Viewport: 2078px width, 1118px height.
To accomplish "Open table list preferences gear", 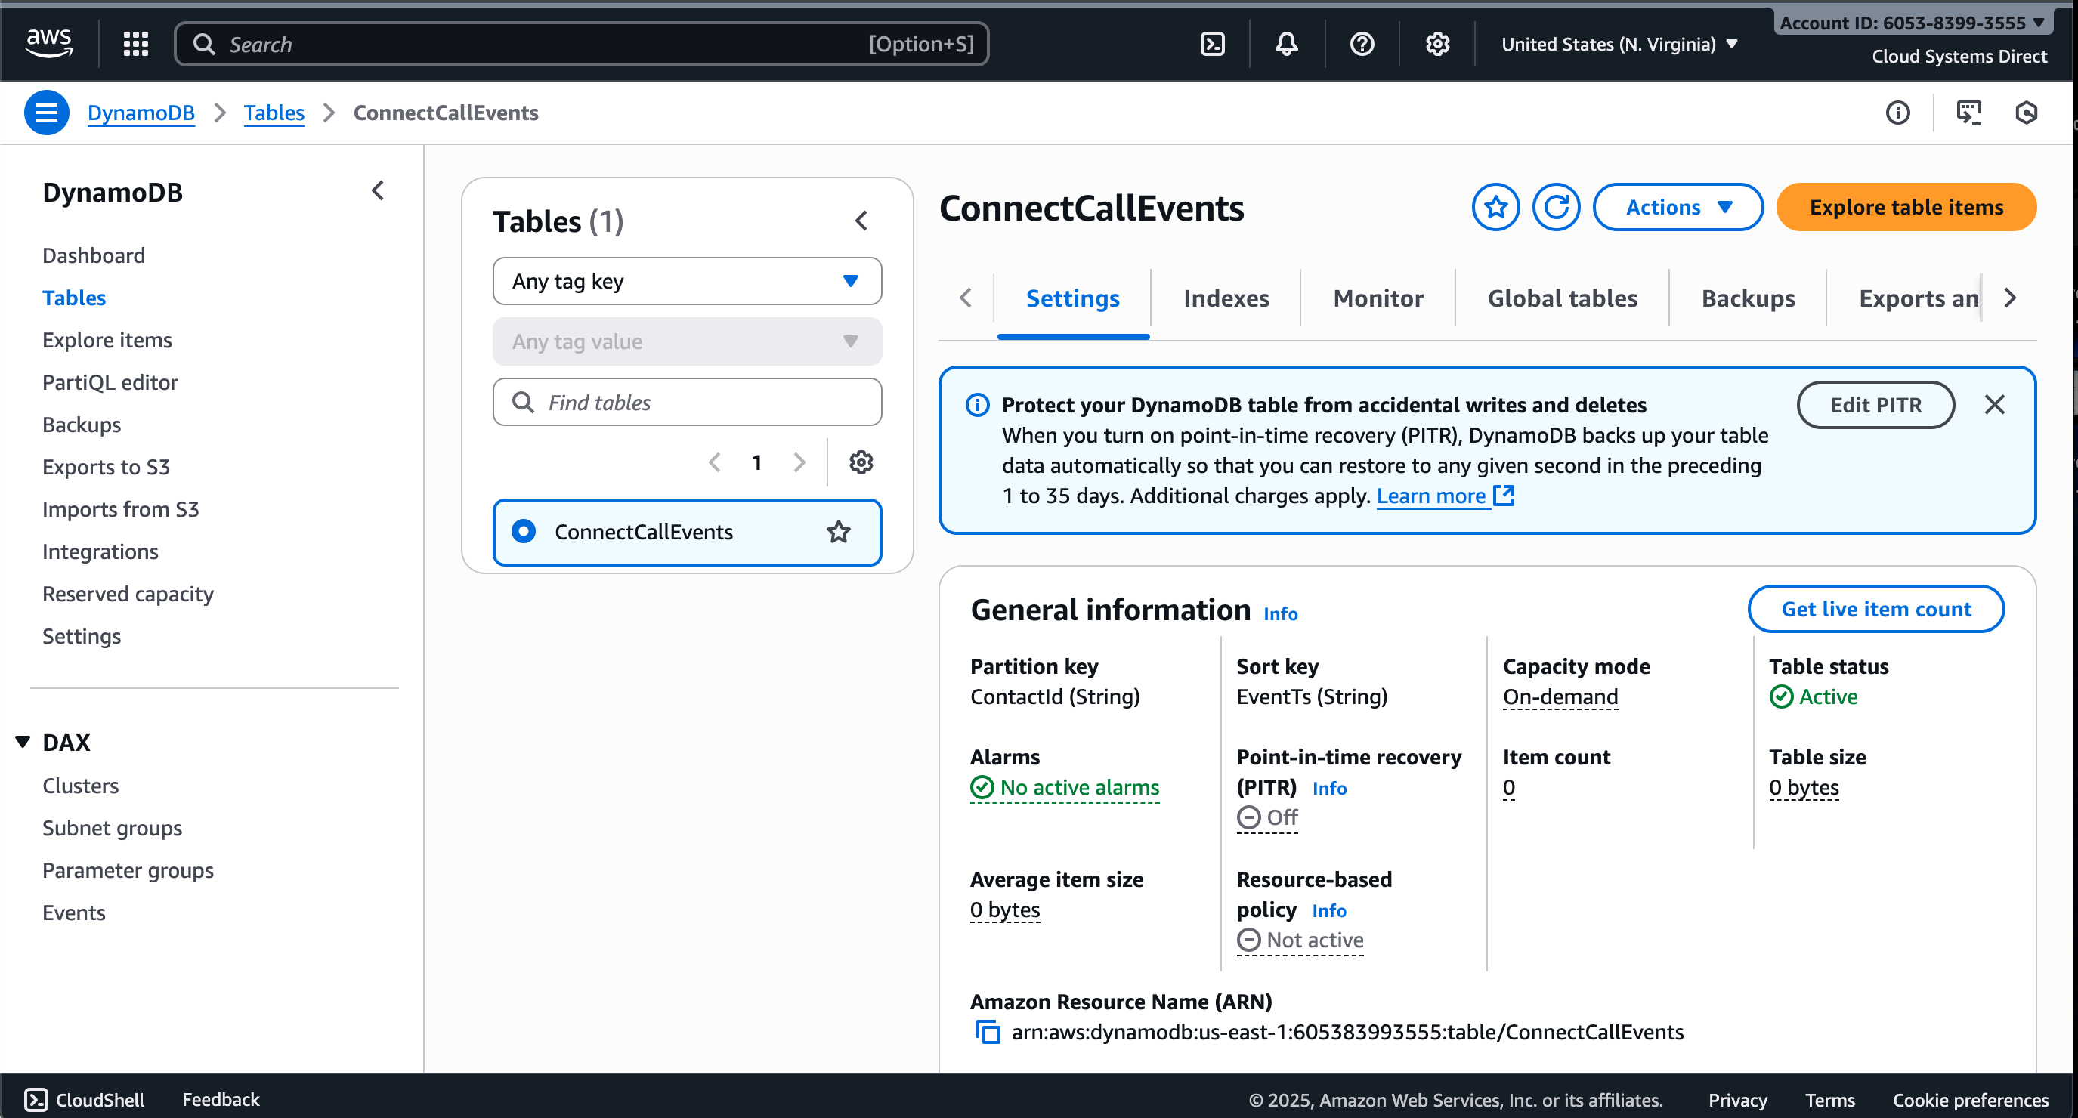I will click(861, 462).
